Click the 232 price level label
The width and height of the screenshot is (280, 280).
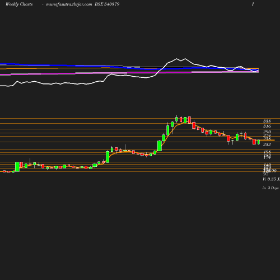267,144
